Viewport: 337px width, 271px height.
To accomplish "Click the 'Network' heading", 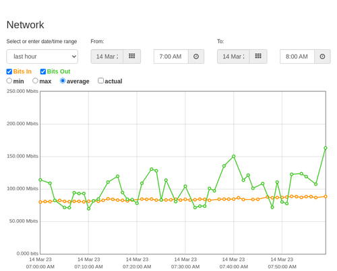I will click(x=25, y=25).
